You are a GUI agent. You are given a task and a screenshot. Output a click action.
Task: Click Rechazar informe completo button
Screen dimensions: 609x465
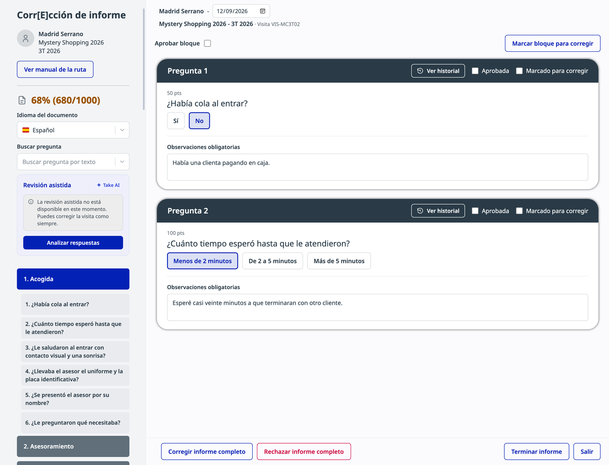(304, 452)
